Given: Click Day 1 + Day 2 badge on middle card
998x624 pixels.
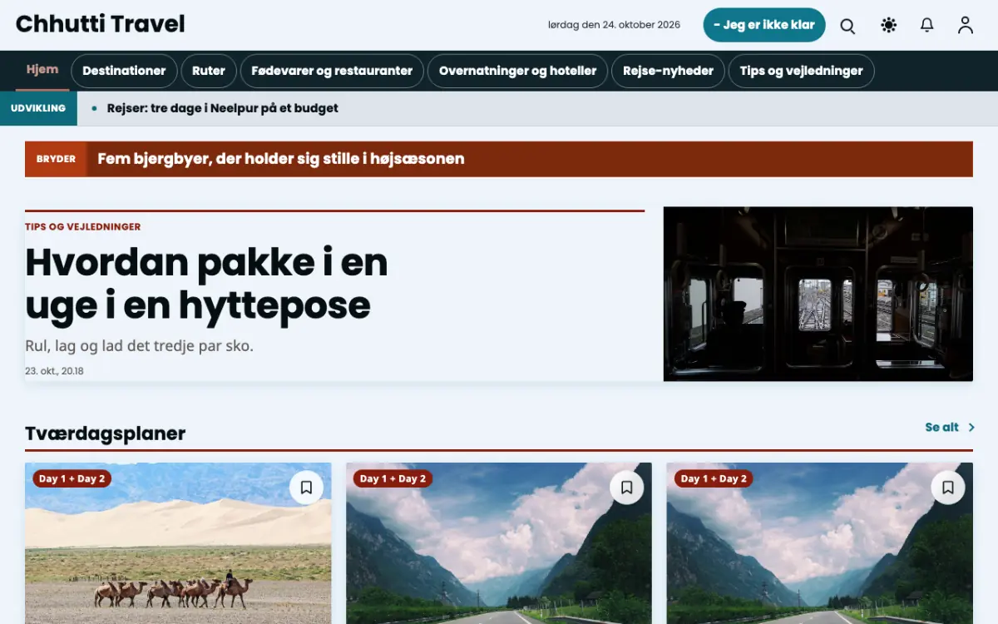Looking at the screenshot, I should coord(393,478).
